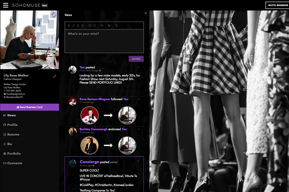Click the Concierge globe avatar
The width and height of the screenshot is (289, 192).
[73, 164]
